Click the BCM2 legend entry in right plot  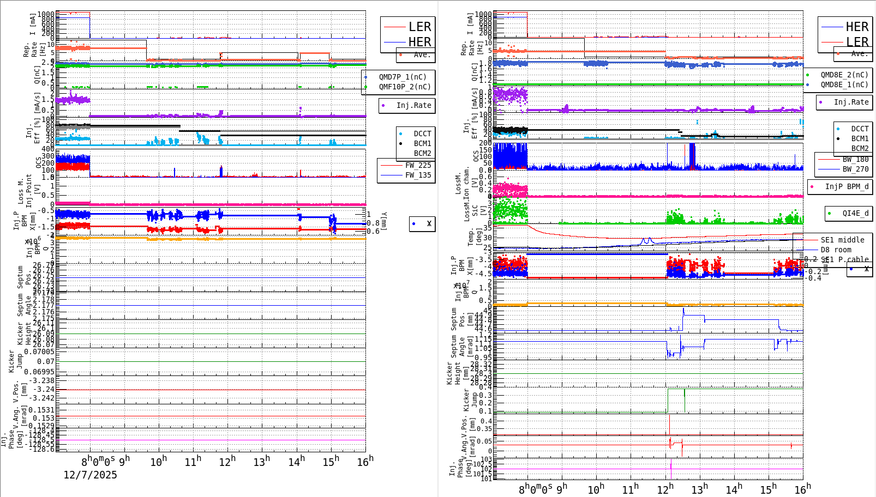[x=860, y=149]
